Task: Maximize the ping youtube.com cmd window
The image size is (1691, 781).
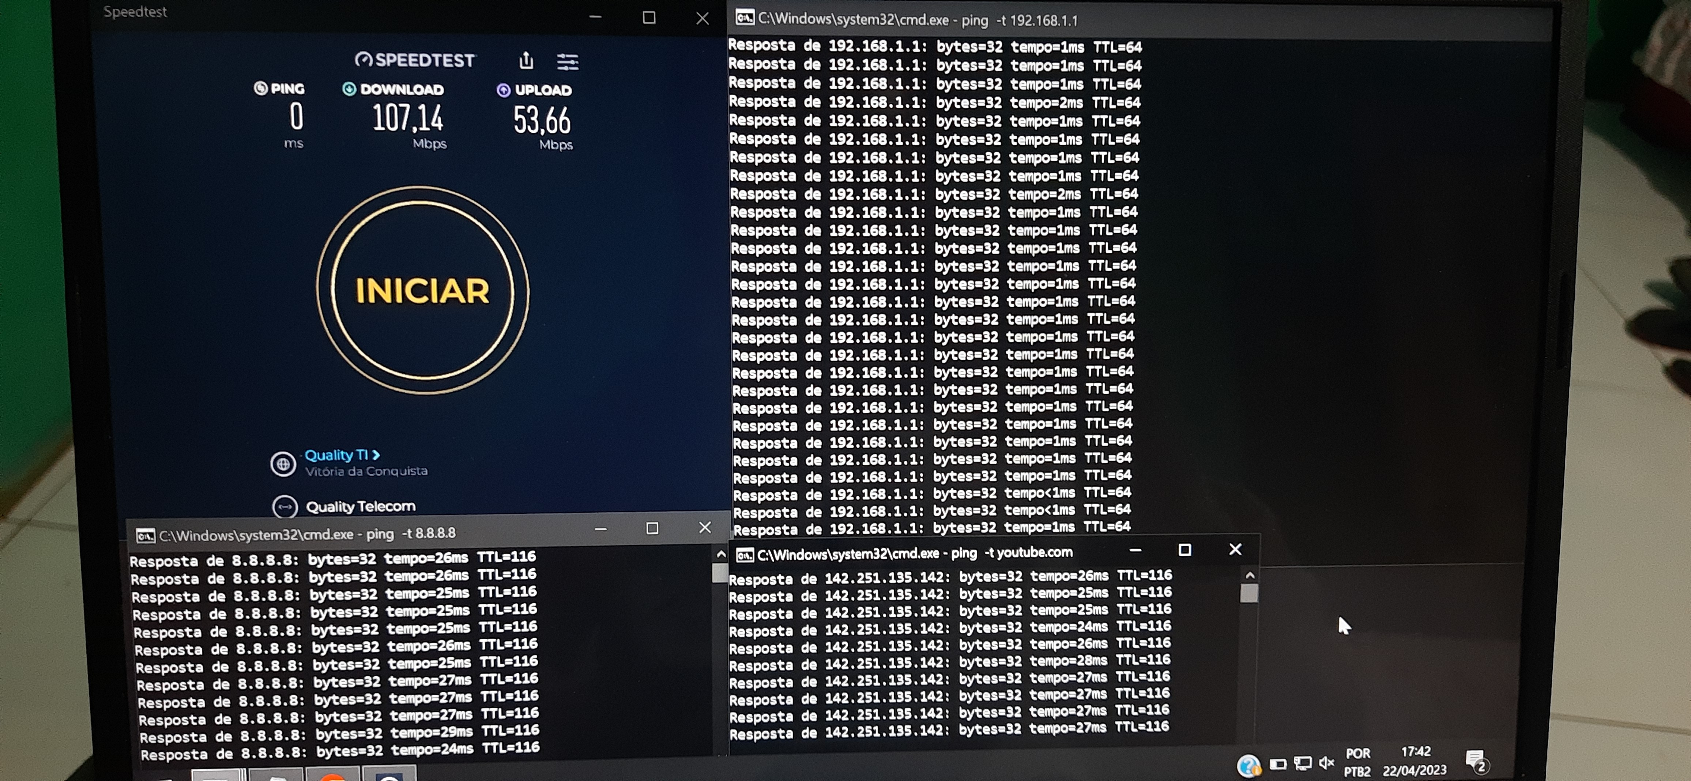Action: click(x=1185, y=550)
